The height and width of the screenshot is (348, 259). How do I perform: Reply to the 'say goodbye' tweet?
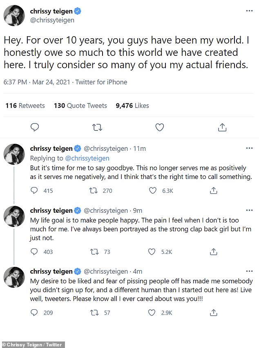[35, 190]
